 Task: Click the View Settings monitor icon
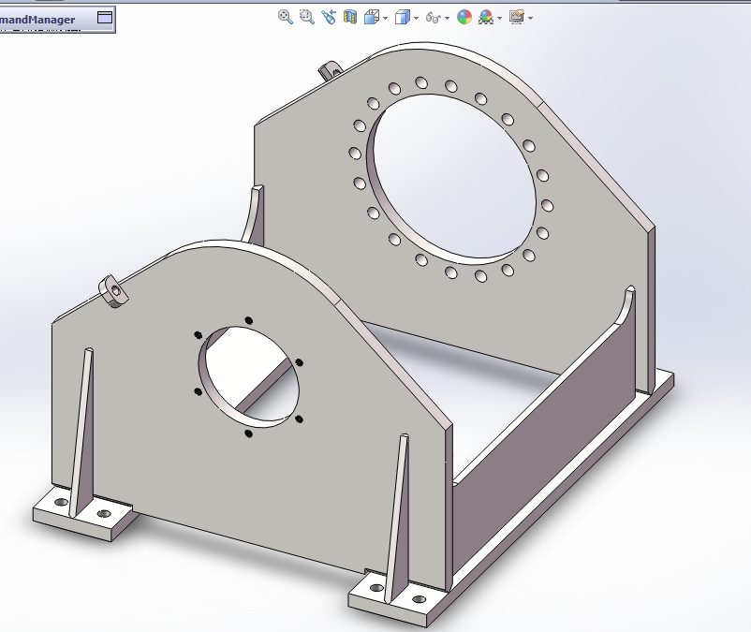516,18
